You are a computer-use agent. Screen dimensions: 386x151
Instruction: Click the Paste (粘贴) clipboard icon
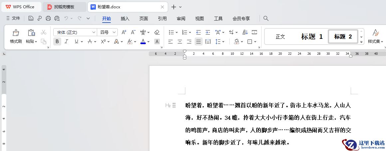31,33
